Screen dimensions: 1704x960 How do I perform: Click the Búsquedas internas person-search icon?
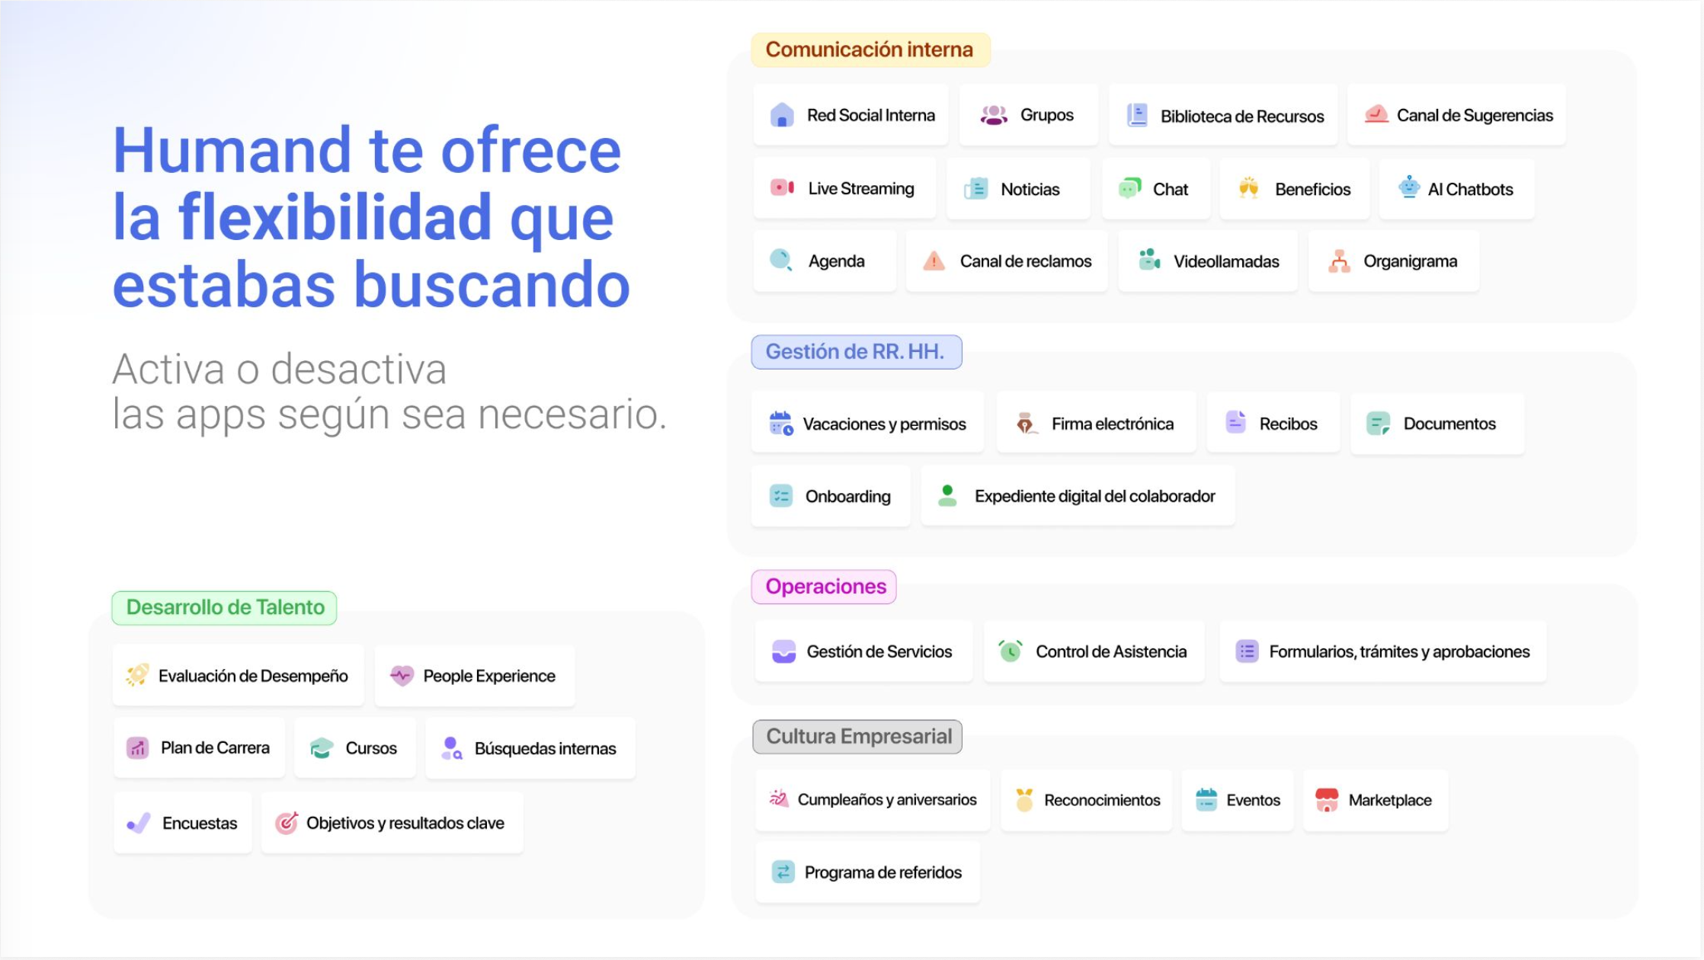tap(452, 748)
